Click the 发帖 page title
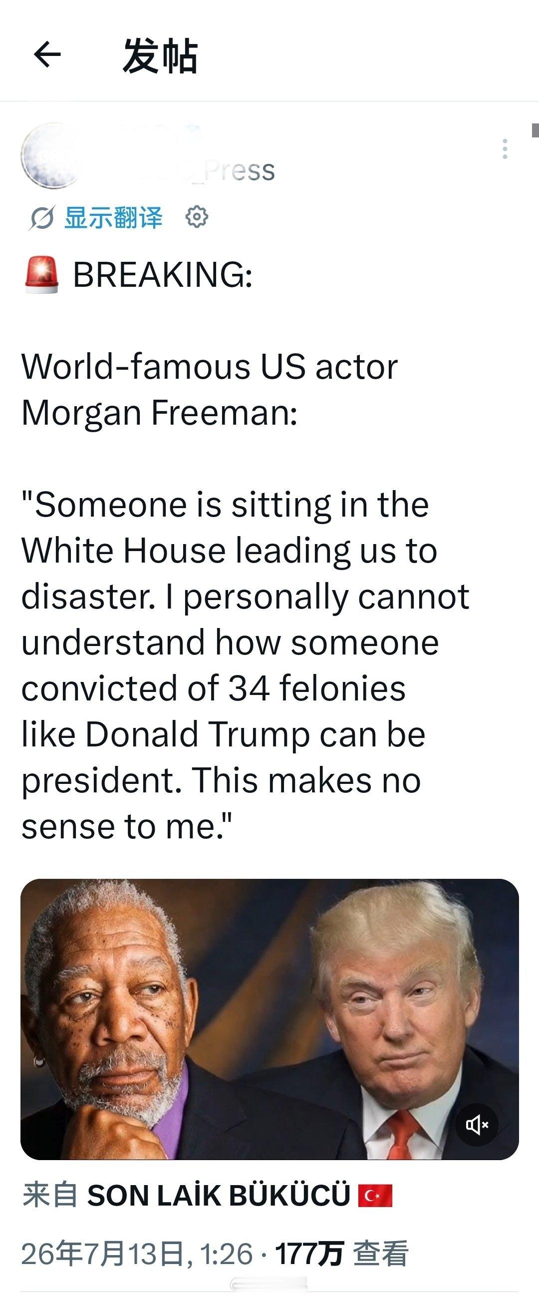539x1296 pixels. [160, 56]
